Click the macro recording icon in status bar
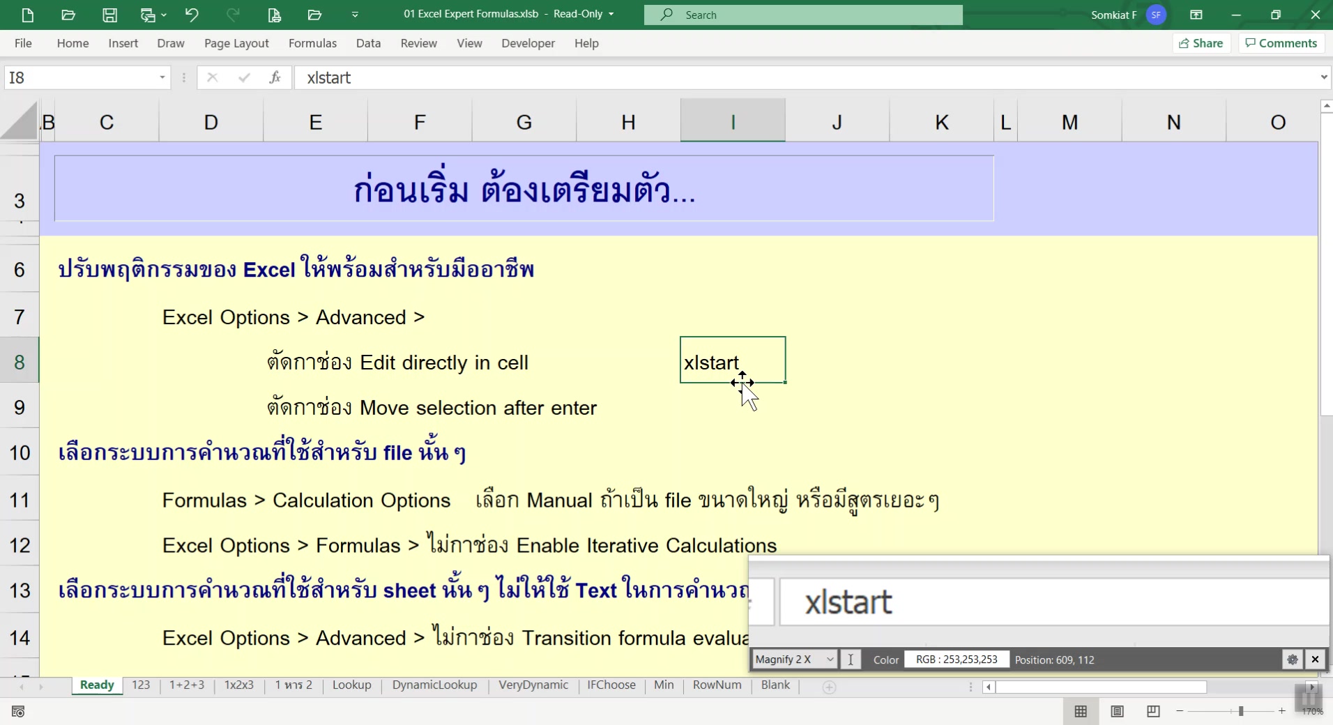Screen dimensions: 1333x725 pos(18,711)
